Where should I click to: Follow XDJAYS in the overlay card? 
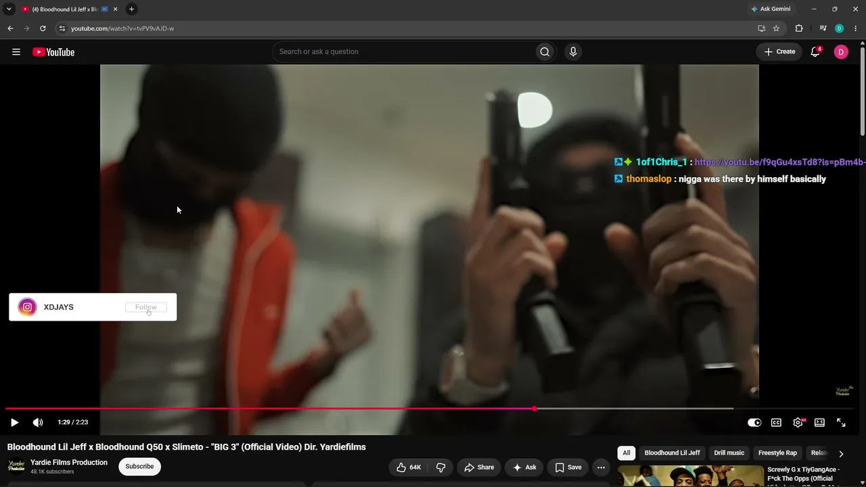pyautogui.click(x=145, y=307)
